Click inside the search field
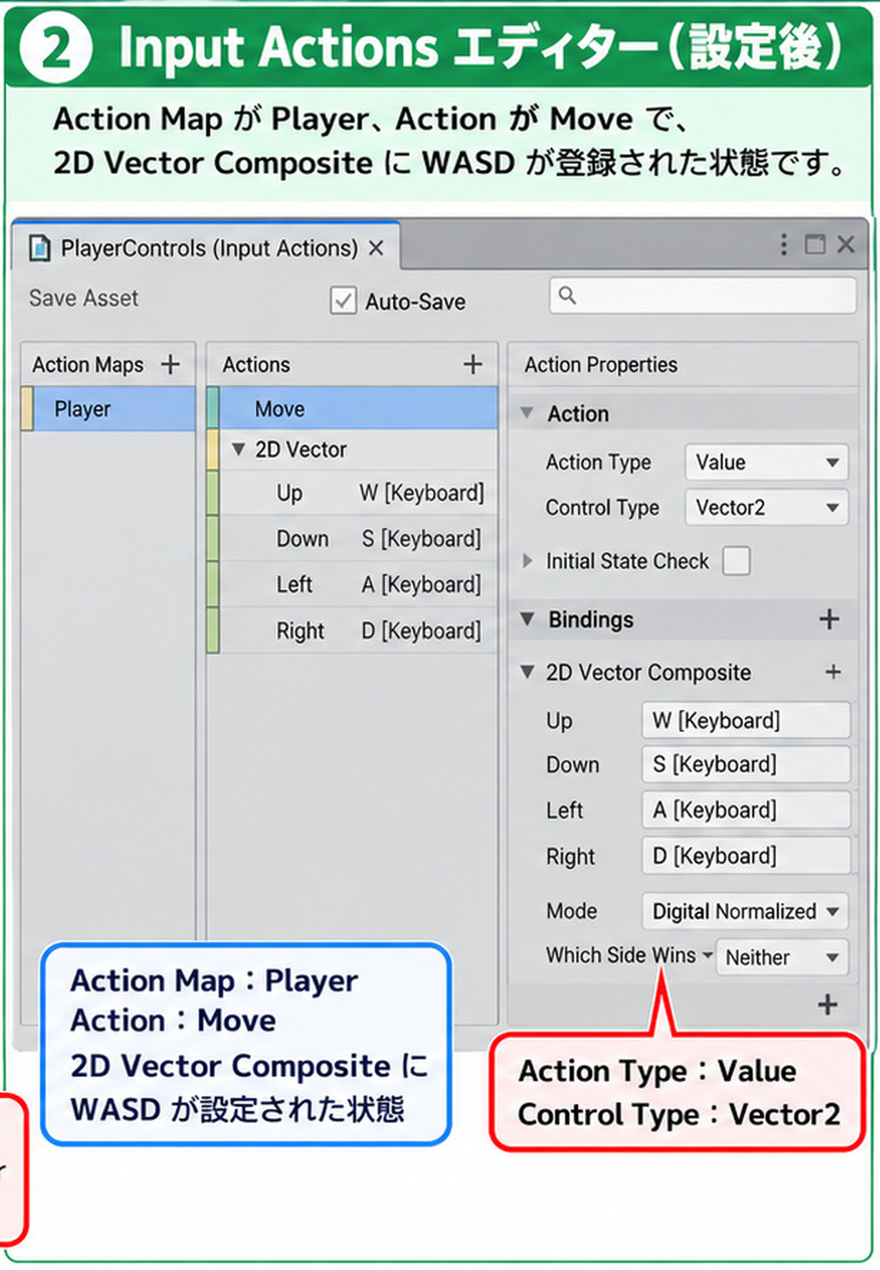This screenshot has width=880, height=1270. (x=703, y=295)
